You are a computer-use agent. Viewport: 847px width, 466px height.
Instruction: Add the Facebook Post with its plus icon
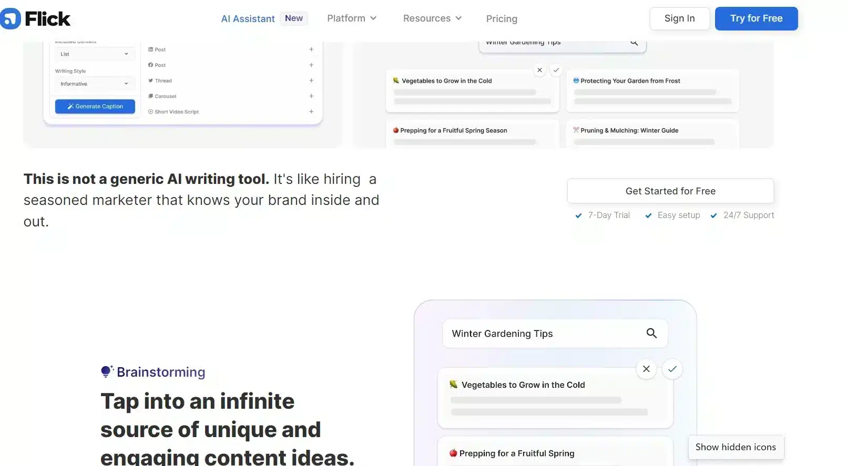click(311, 65)
